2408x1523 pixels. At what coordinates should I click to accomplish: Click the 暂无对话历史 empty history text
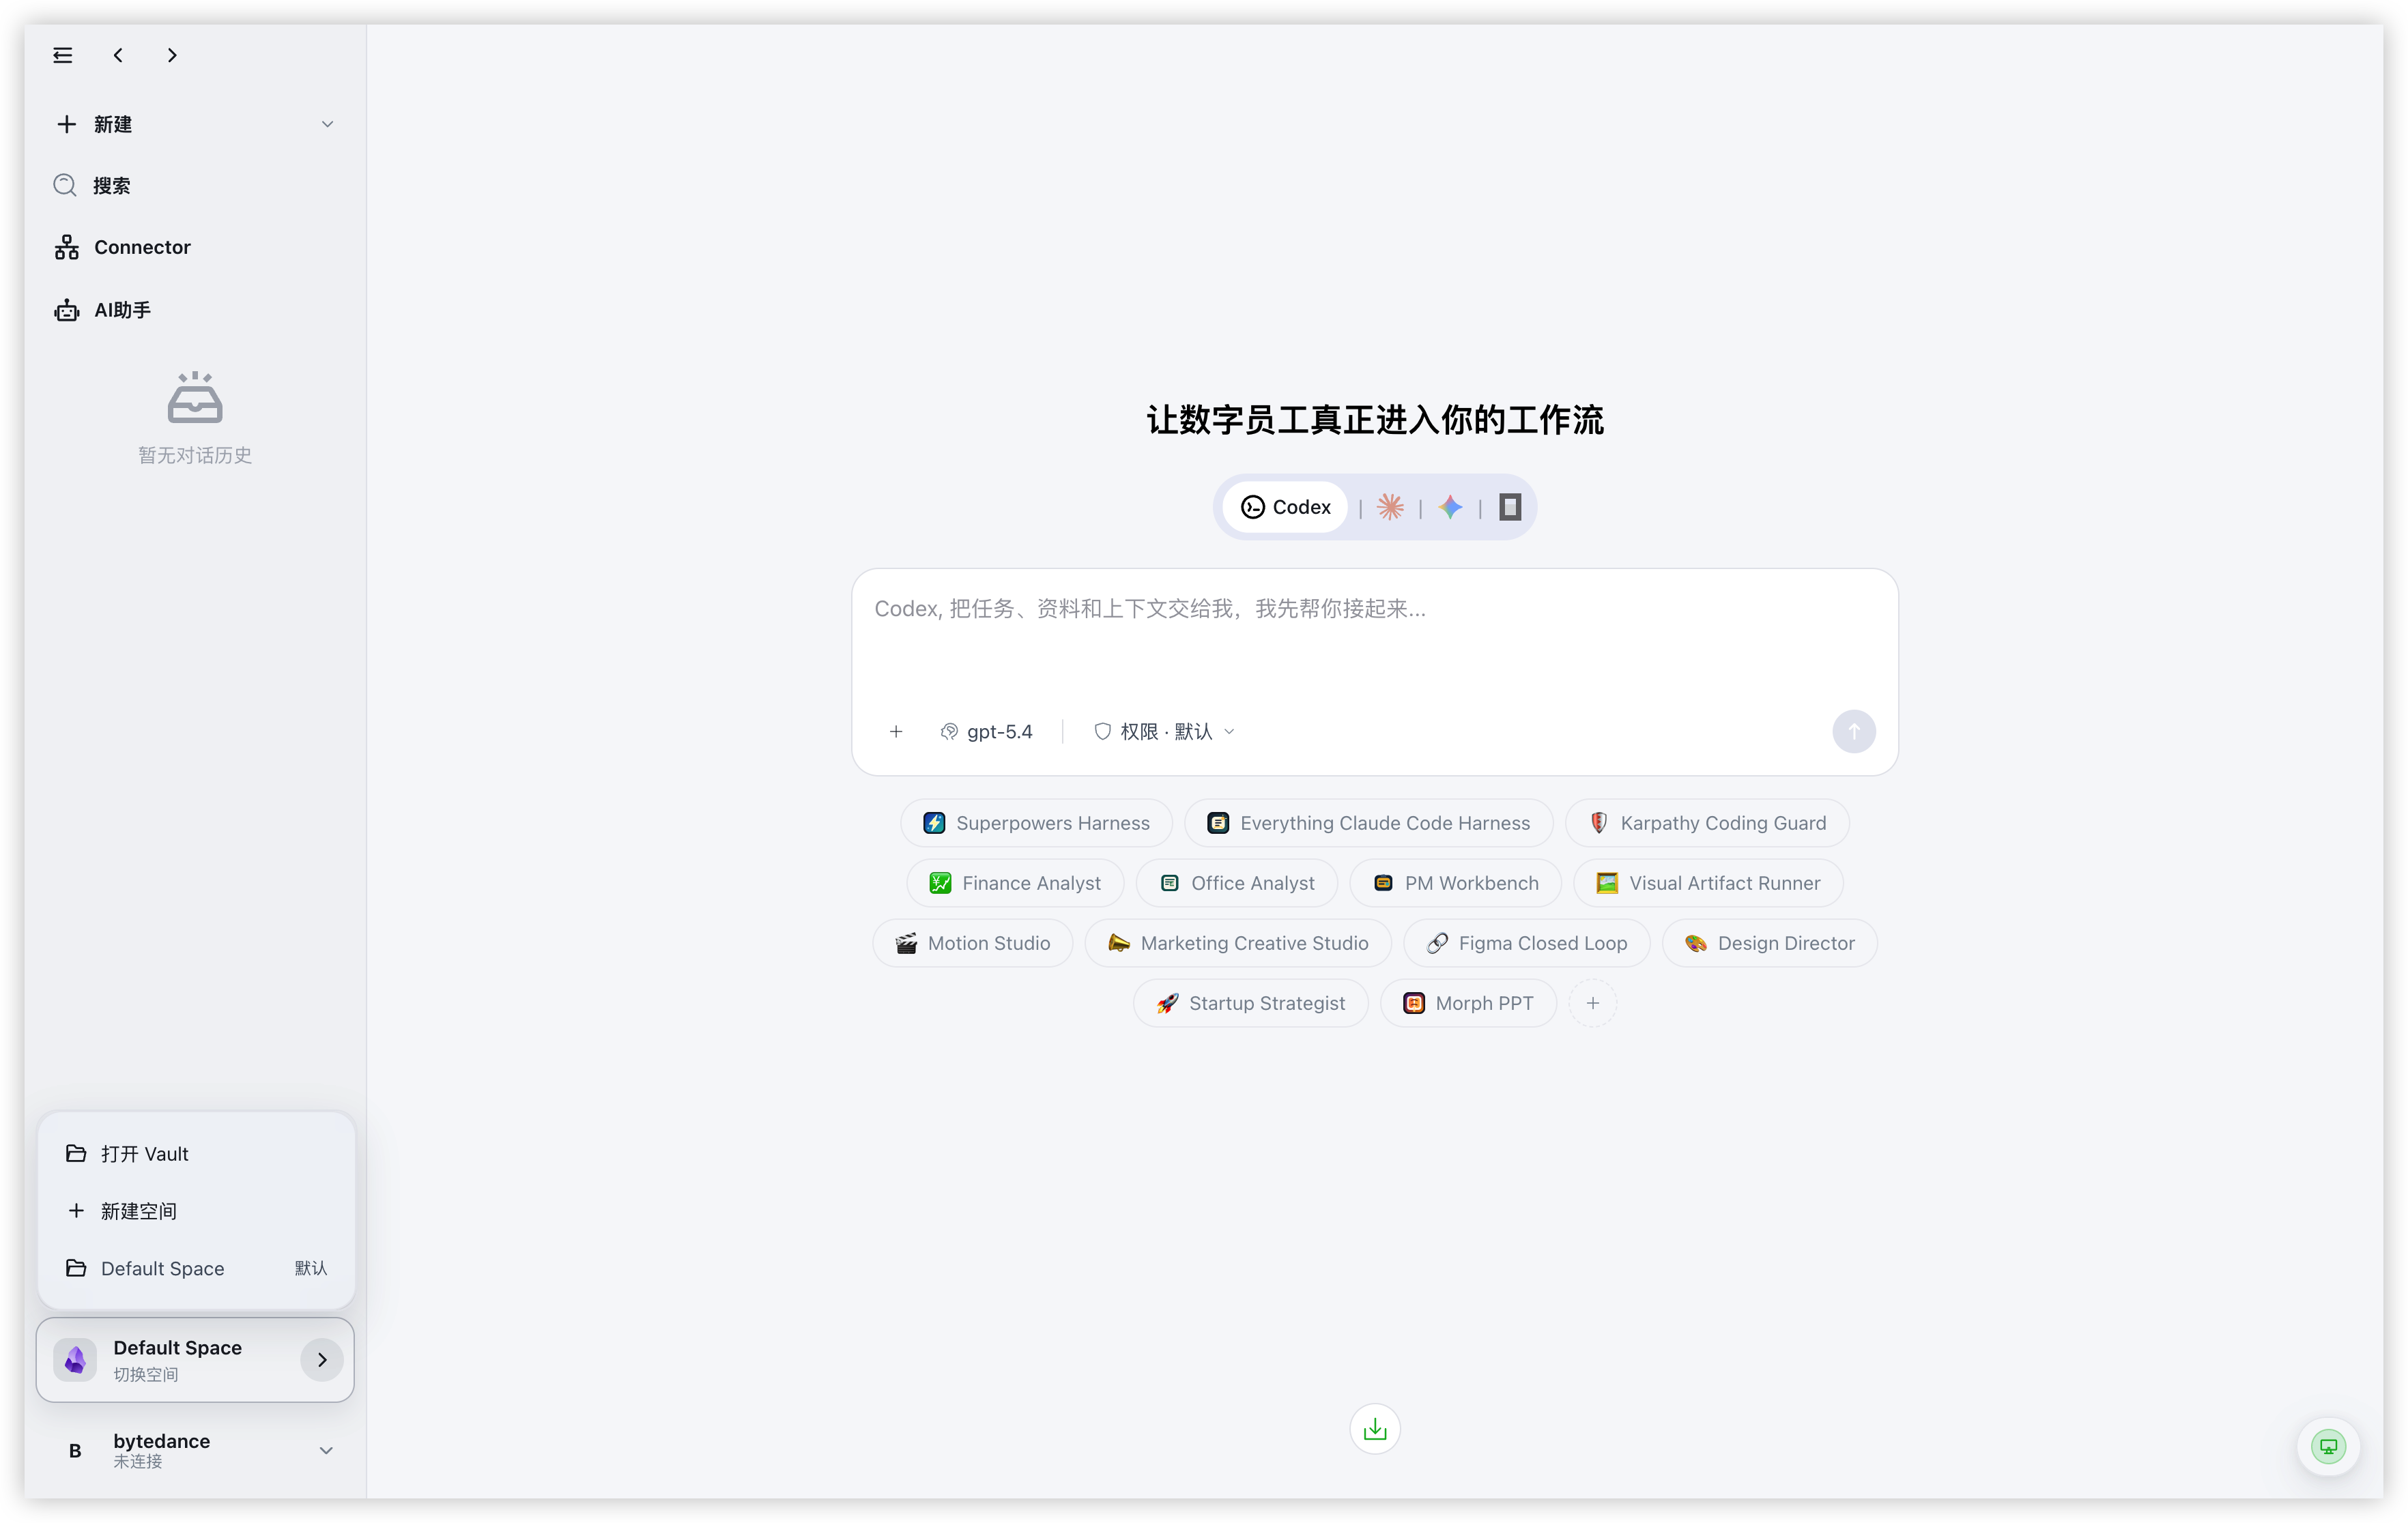[195, 455]
